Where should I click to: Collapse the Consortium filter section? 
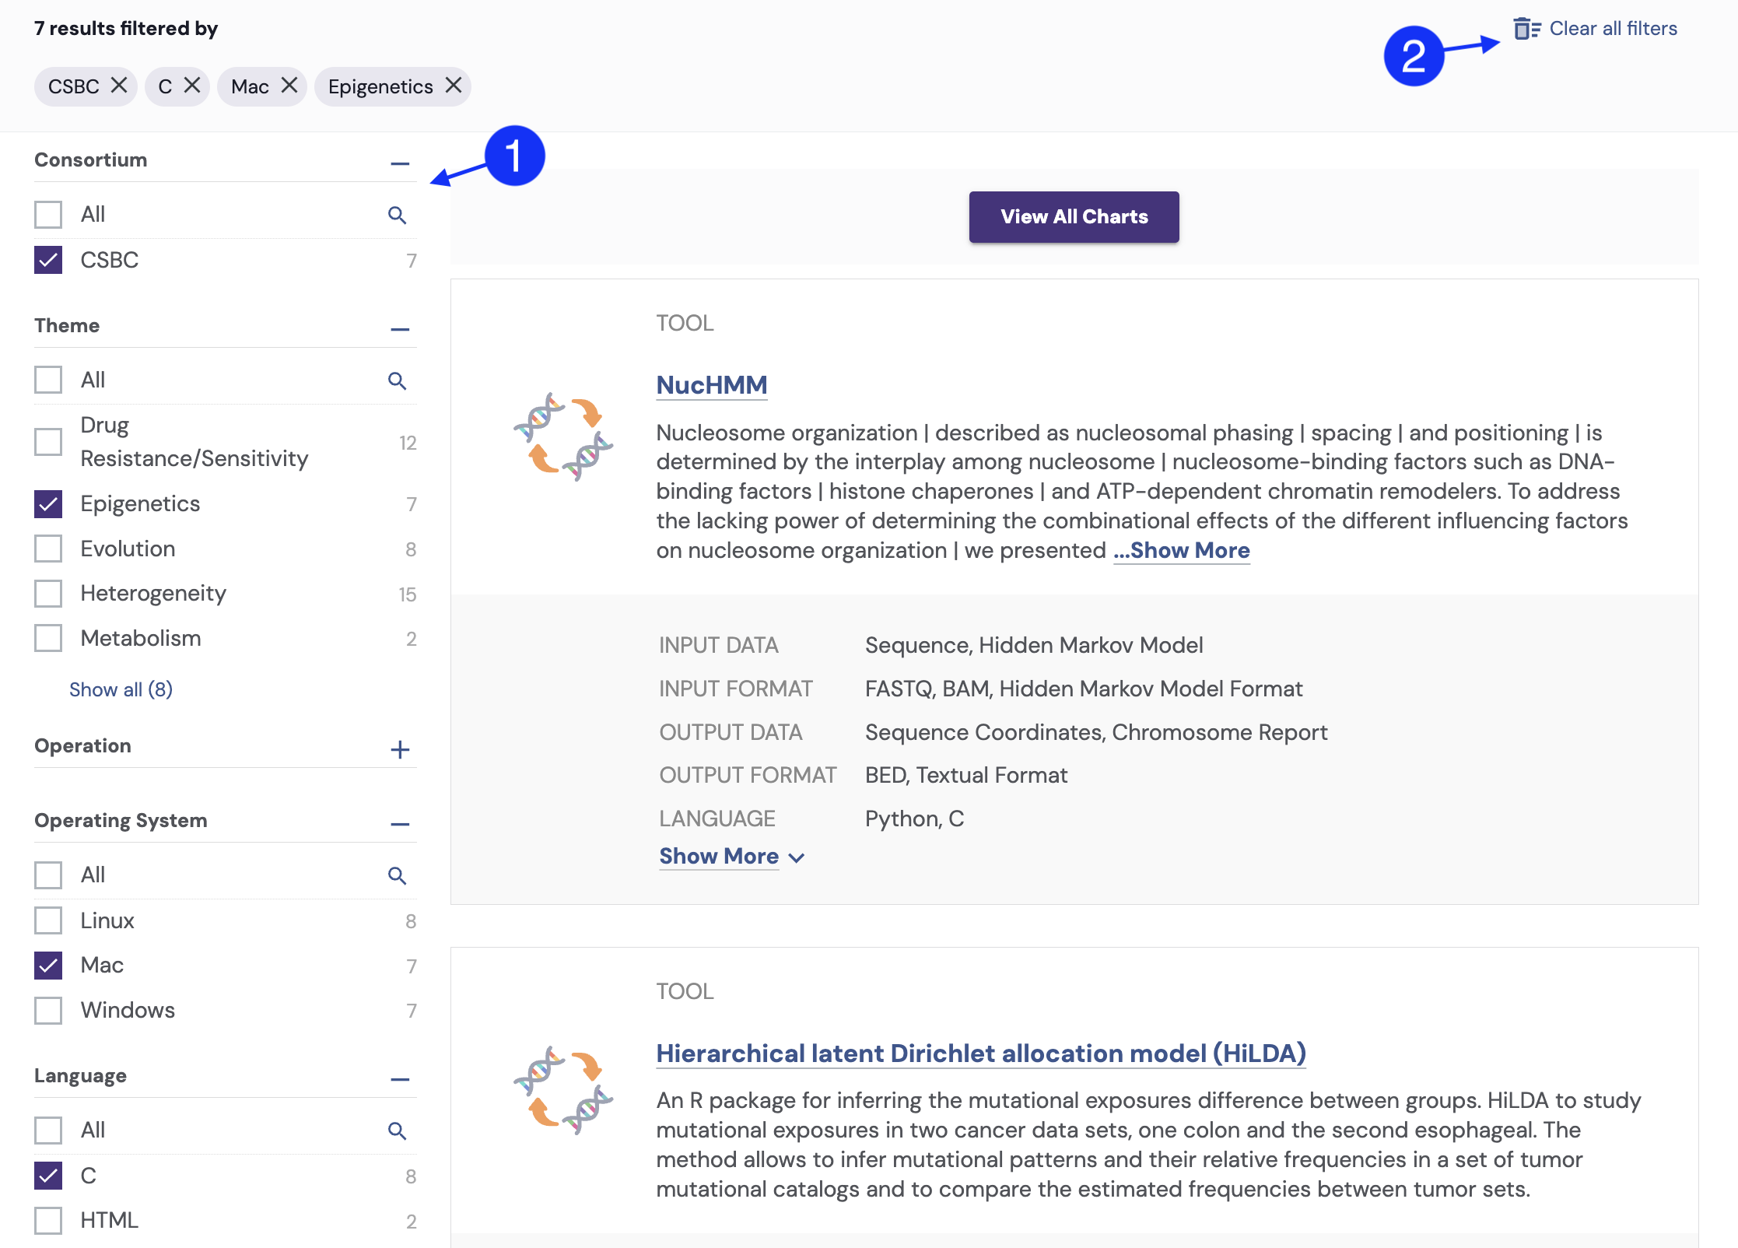(x=400, y=163)
